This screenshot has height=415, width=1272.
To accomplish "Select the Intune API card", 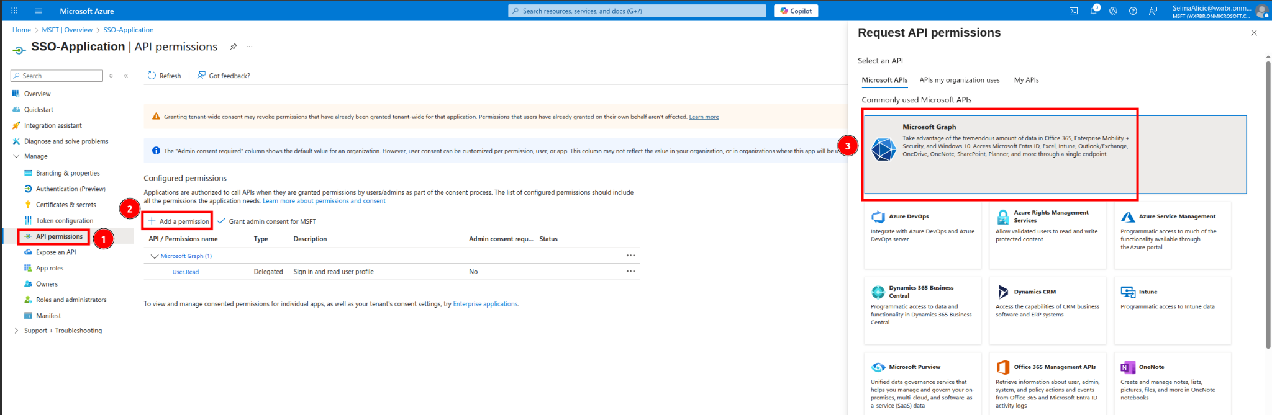I will click(x=1172, y=311).
